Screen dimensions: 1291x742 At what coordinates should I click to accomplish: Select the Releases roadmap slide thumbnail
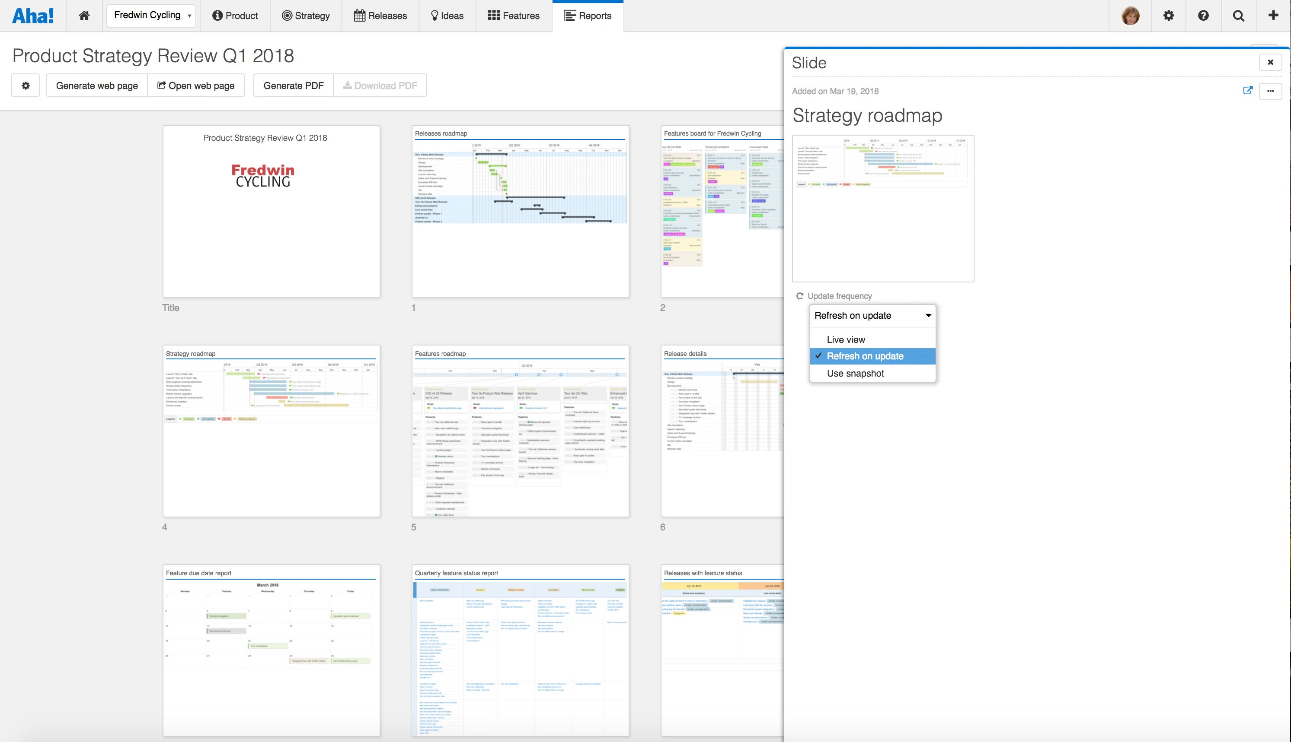click(520, 212)
